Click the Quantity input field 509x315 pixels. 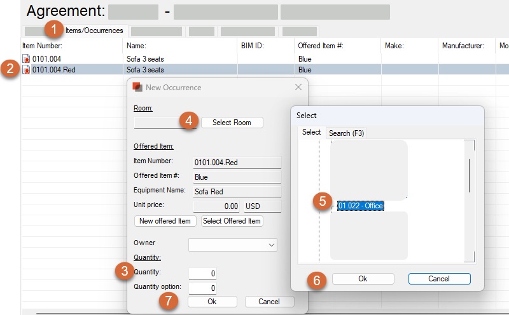(202, 273)
